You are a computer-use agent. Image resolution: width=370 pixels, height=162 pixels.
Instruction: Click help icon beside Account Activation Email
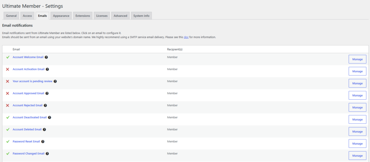point(47,69)
